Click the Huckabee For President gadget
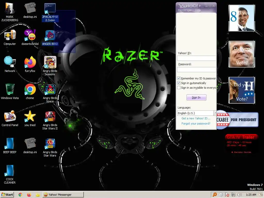Screen dimensions: 264x198 click(237, 120)
